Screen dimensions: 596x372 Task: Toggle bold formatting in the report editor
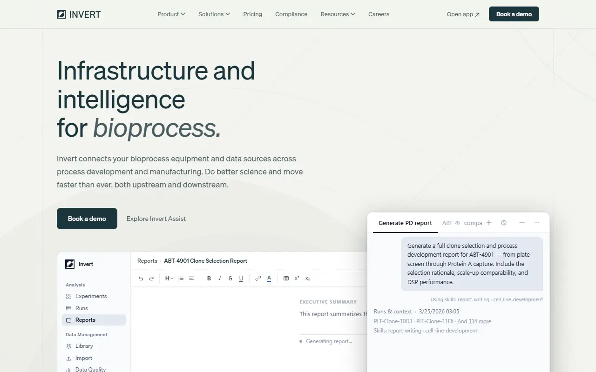209,279
